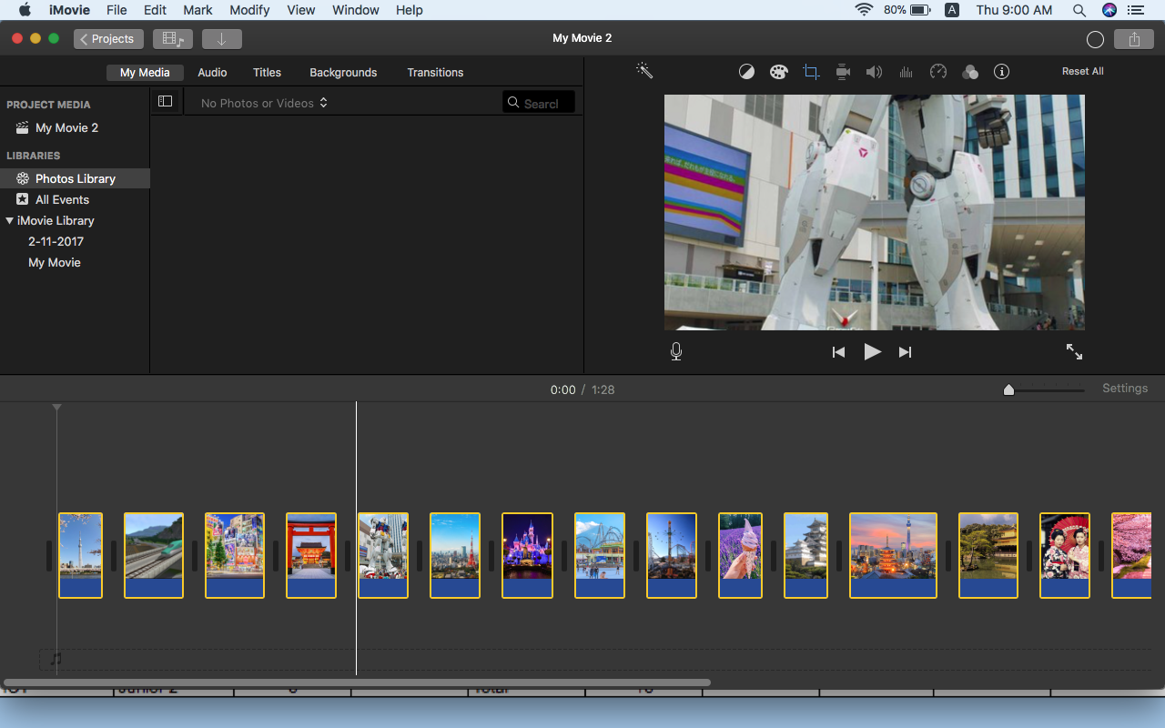Open the noise reduction equalizer icon
This screenshot has height=728, width=1165.
click(x=906, y=72)
